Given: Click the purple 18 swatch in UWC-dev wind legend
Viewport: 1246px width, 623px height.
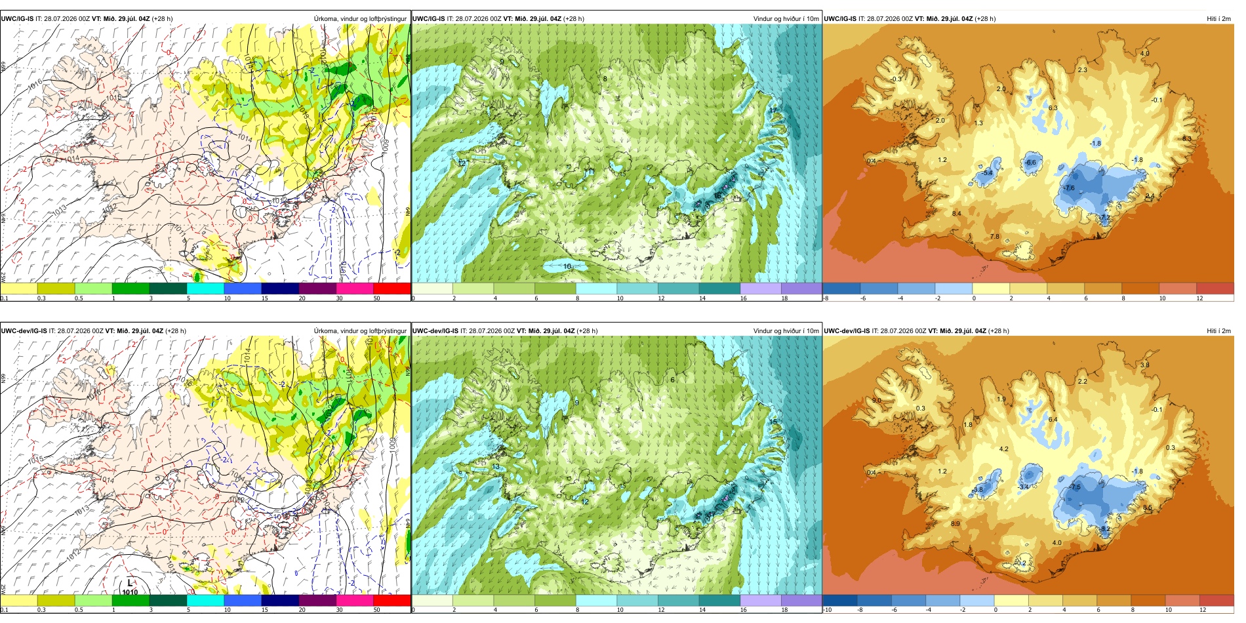Looking at the screenshot, I should pos(801,601).
